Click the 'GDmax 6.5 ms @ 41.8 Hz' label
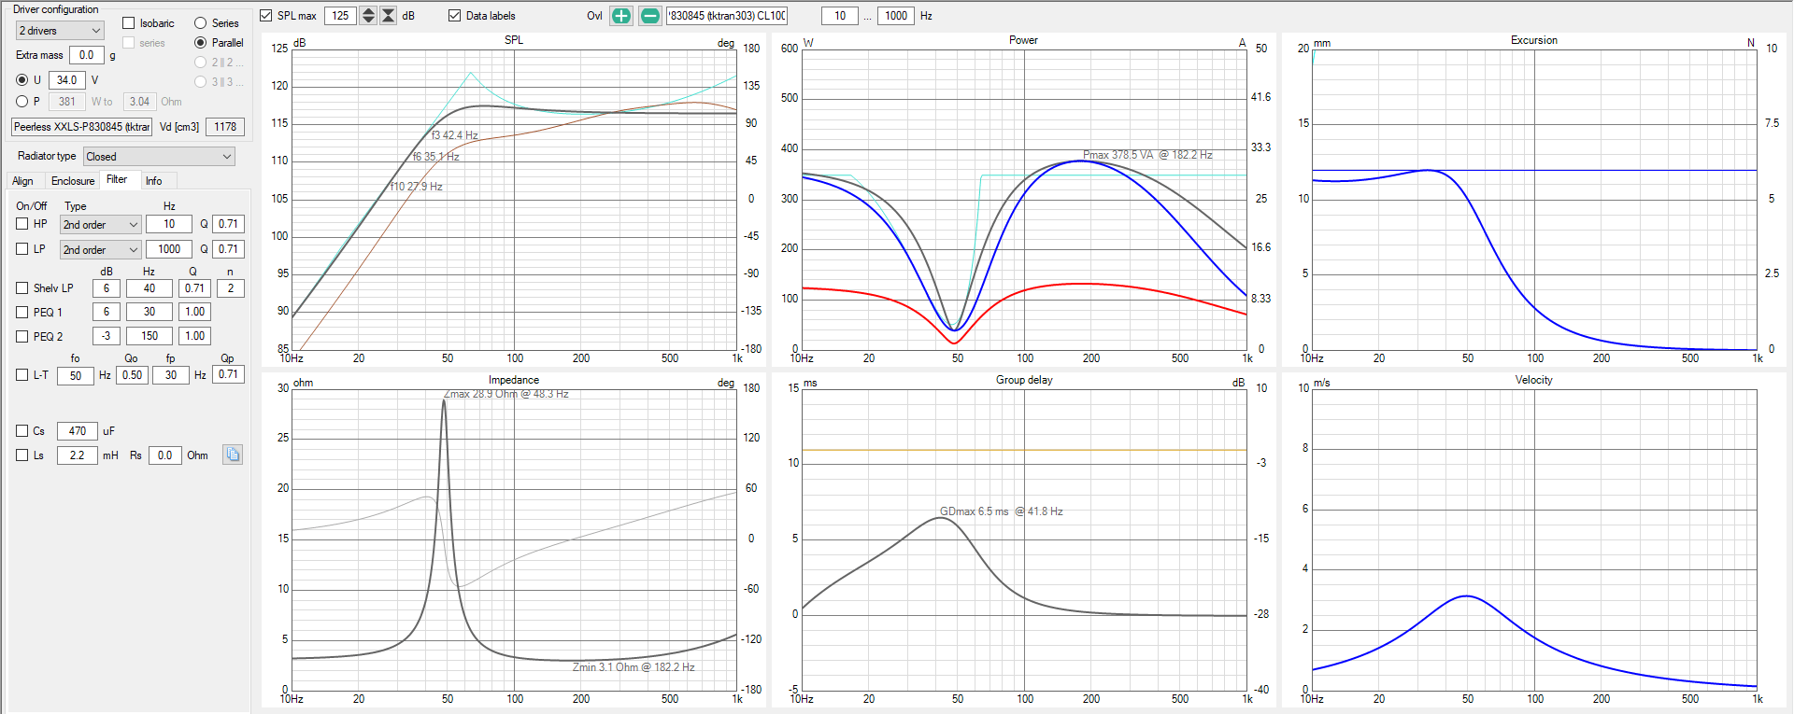The width and height of the screenshot is (1794, 714). pyautogui.click(x=1001, y=511)
